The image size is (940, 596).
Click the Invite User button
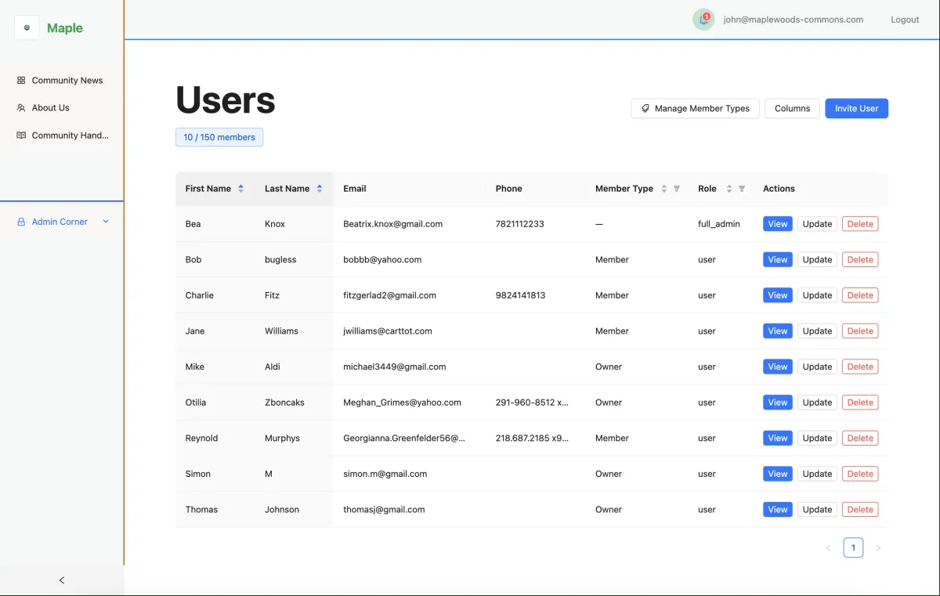point(856,108)
